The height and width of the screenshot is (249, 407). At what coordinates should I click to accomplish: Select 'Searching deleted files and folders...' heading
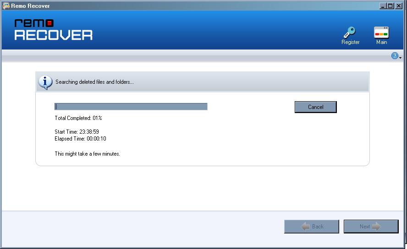click(94, 82)
